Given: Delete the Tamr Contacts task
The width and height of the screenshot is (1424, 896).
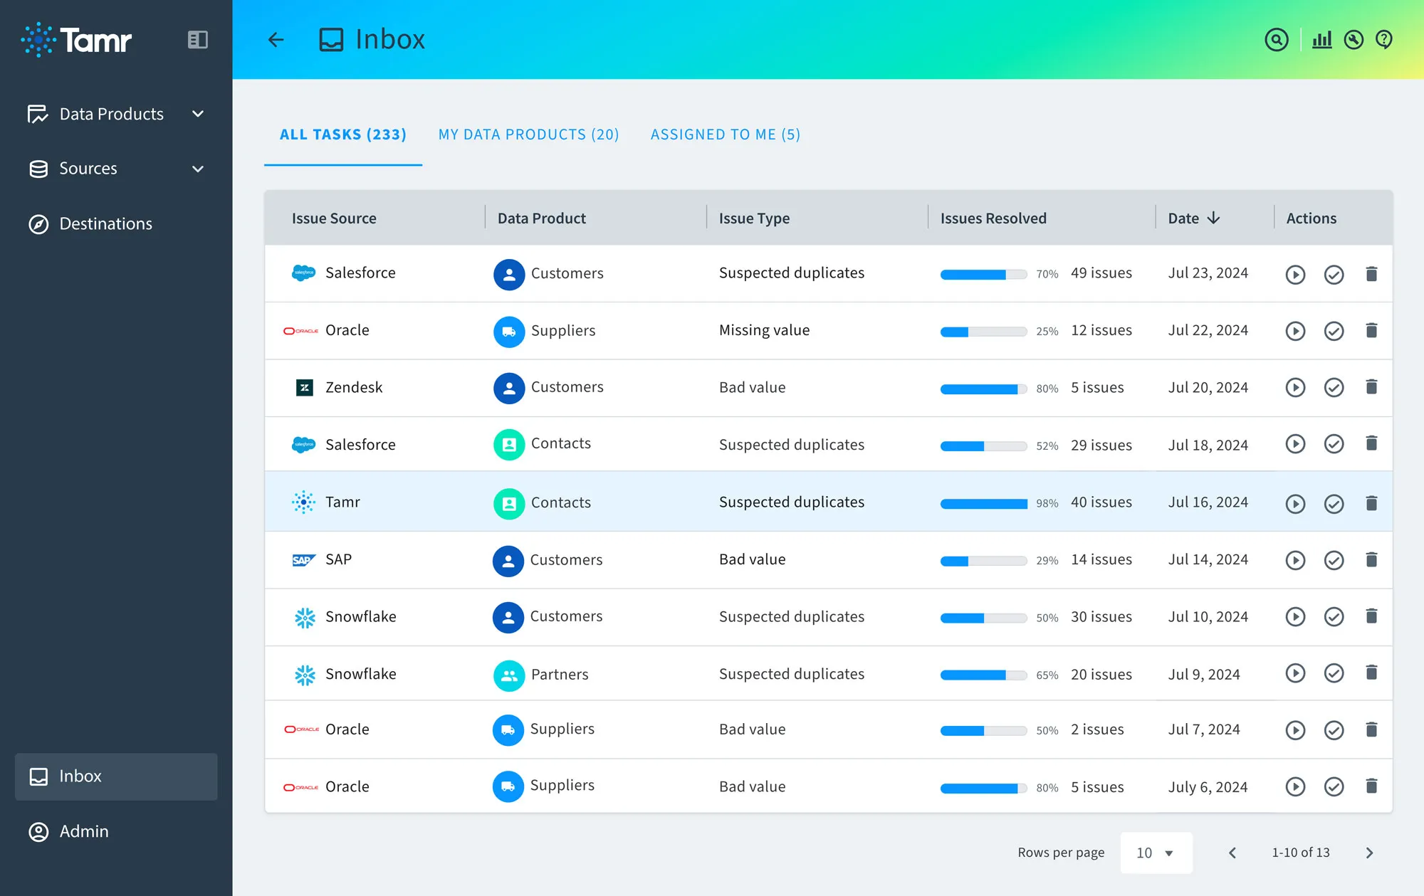Looking at the screenshot, I should tap(1371, 503).
